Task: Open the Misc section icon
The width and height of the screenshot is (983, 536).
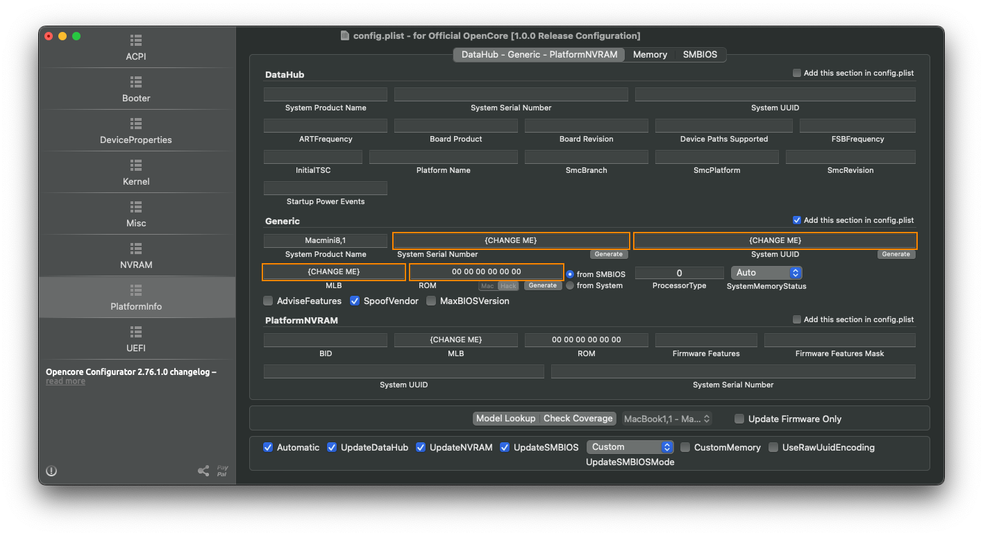Action: 136,207
